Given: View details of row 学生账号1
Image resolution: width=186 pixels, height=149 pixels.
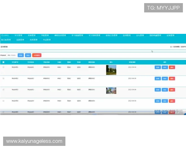Looking at the screenshot, I should point(158,67).
